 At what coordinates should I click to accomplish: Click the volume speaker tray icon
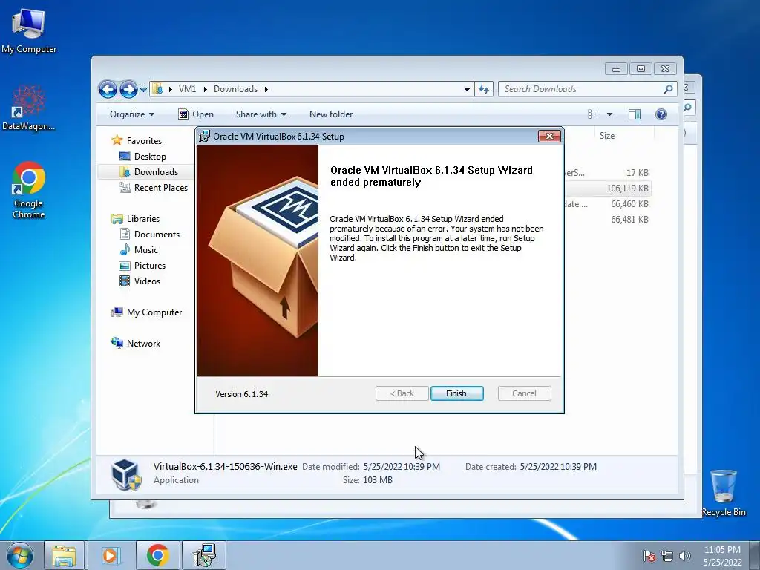(x=685, y=556)
